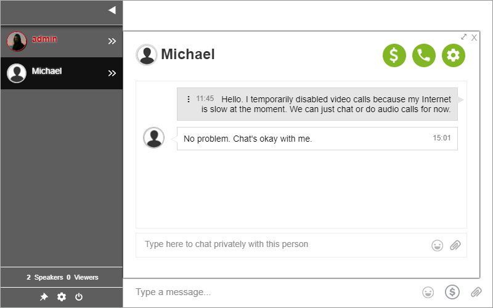The width and height of the screenshot is (493, 308).
Task: Expand options for Michael user
Action: (x=112, y=73)
